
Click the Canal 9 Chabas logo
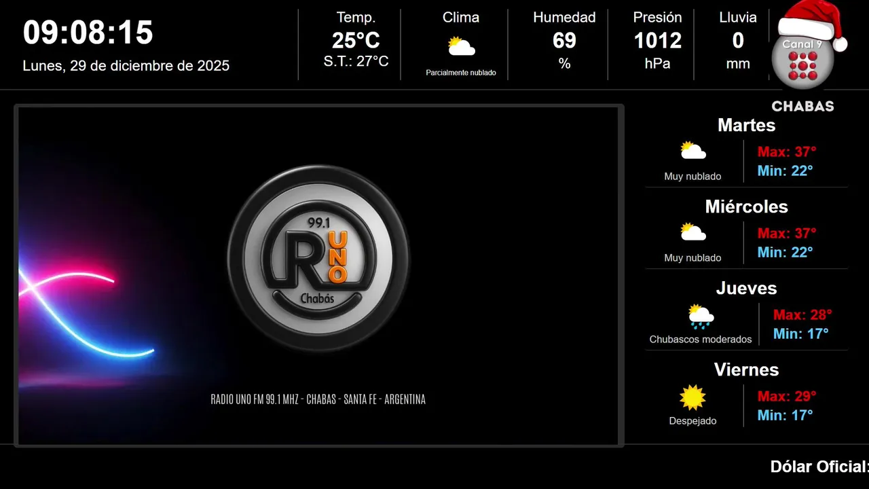click(x=808, y=58)
